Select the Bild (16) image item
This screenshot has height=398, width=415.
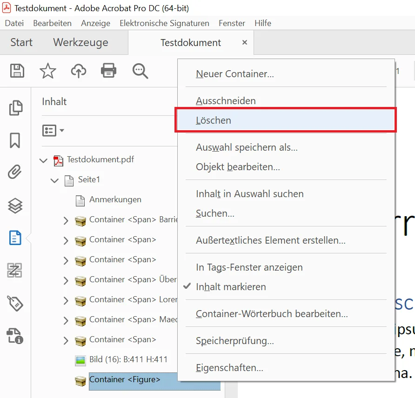(x=128, y=359)
